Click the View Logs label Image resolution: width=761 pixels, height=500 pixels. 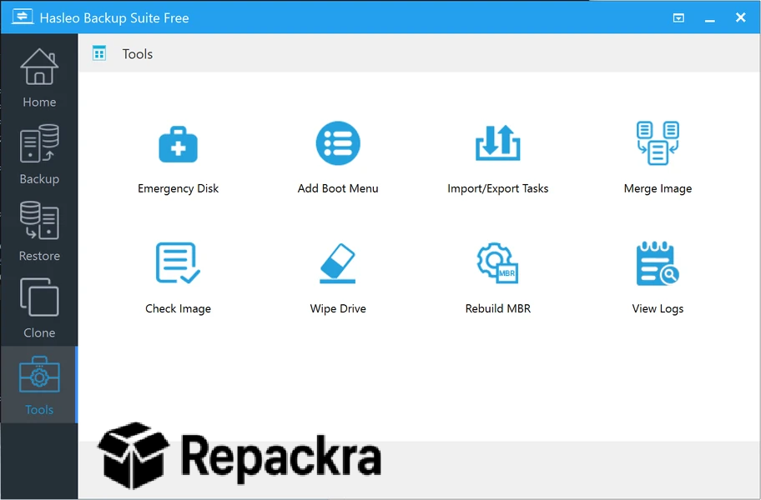click(x=658, y=308)
